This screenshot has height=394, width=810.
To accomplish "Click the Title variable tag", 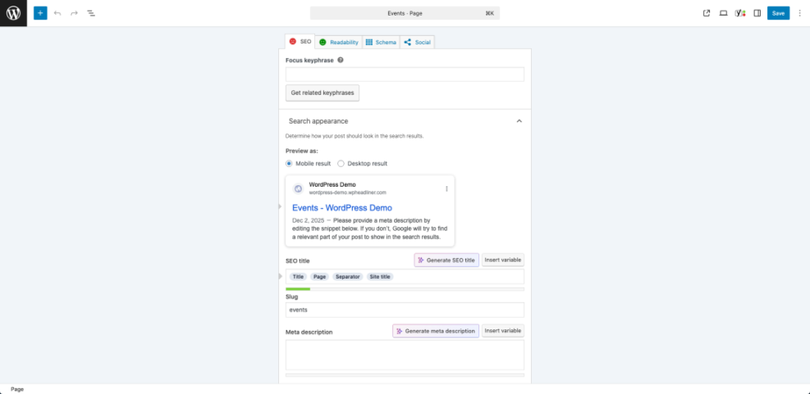I will pyautogui.click(x=298, y=276).
